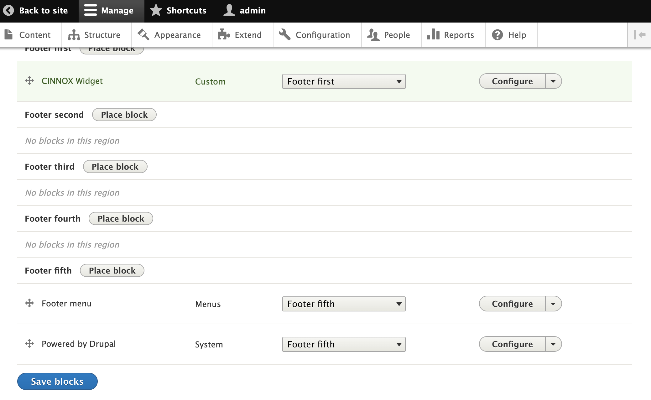Open region dropdown for CINNOX Widget
This screenshot has height=400, width=651.
344,81
